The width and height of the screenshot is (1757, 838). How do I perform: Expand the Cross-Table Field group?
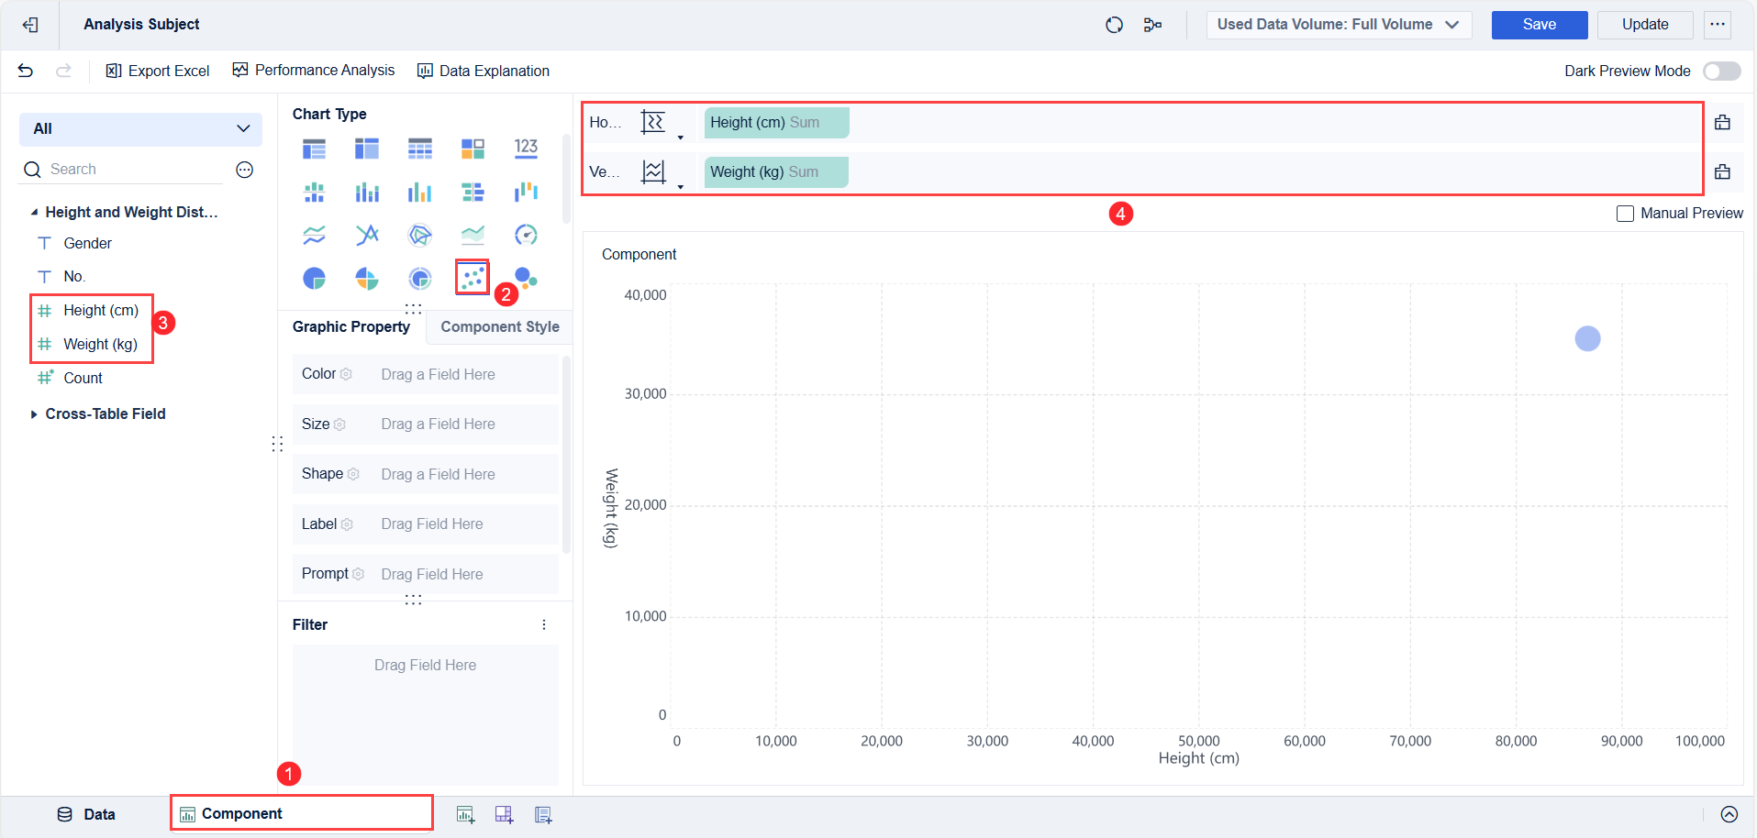34,414
